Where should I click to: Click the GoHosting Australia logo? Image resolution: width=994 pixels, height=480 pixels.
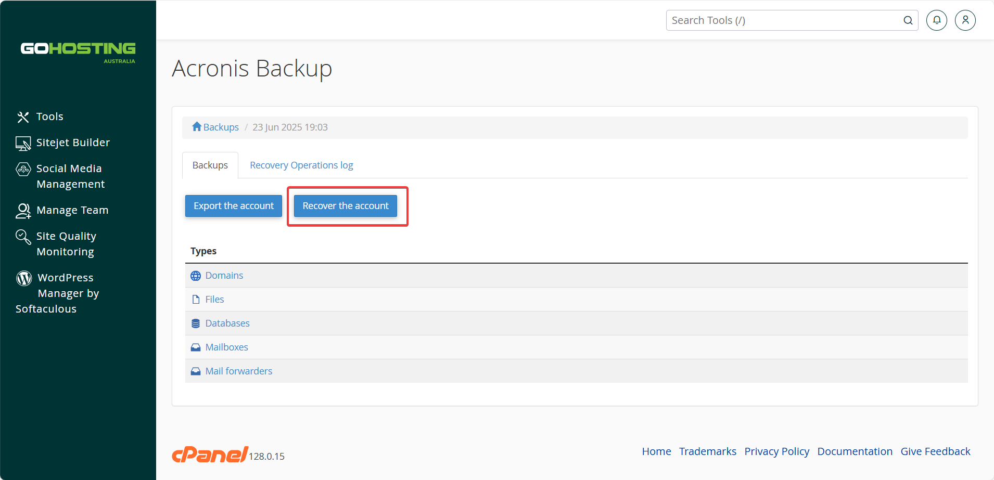[x=78, y=53]
